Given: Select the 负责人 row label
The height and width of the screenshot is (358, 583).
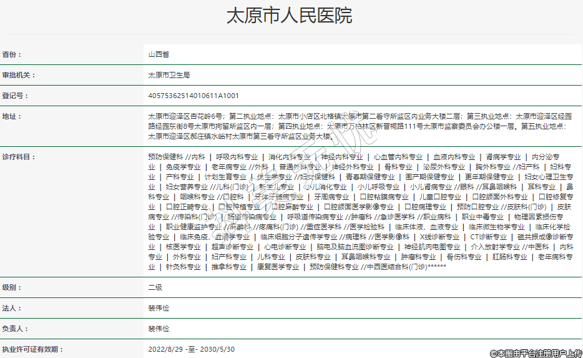Looking at the screenshot, I should [x=16, y=329].
